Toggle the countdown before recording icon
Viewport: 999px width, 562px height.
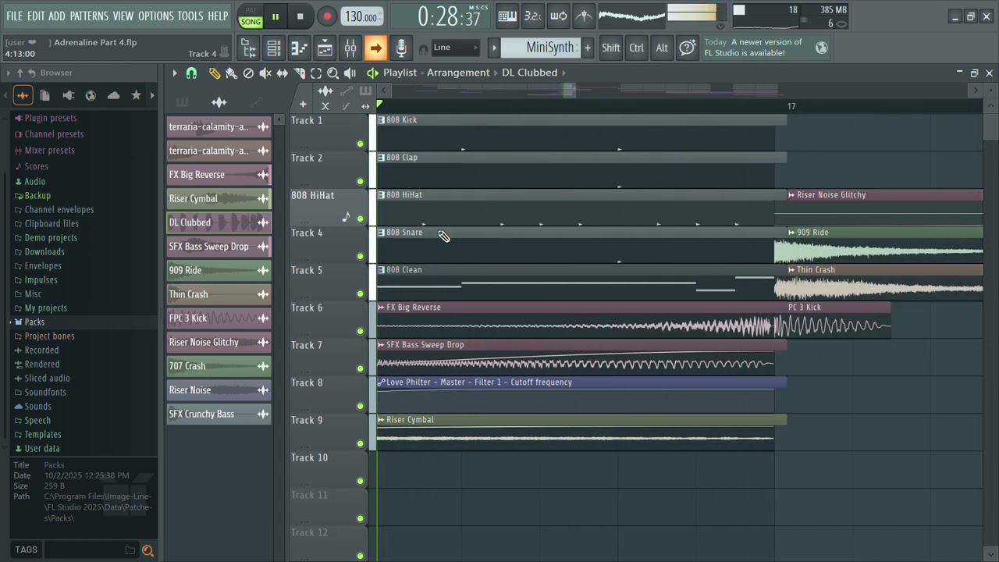pyautogui.click(x=532, y=16)
